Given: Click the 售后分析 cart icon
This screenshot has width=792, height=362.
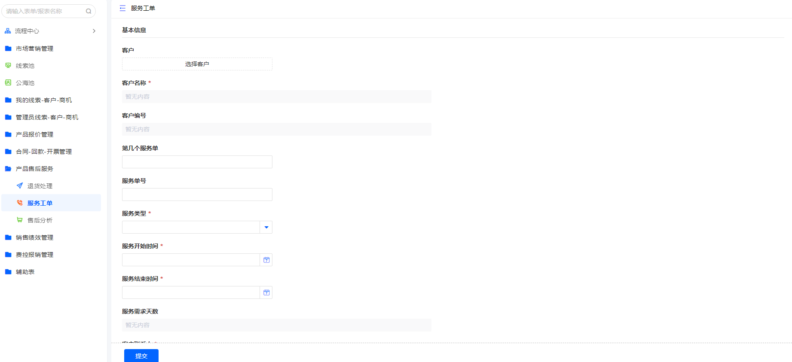Looking at the screenshot, I should pos(20,220).
